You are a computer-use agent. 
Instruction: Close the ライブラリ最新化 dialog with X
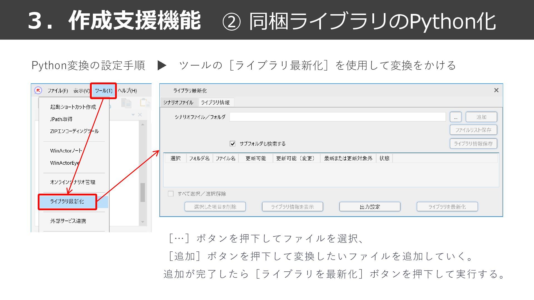pyautogui.click(x=496, y=90)
